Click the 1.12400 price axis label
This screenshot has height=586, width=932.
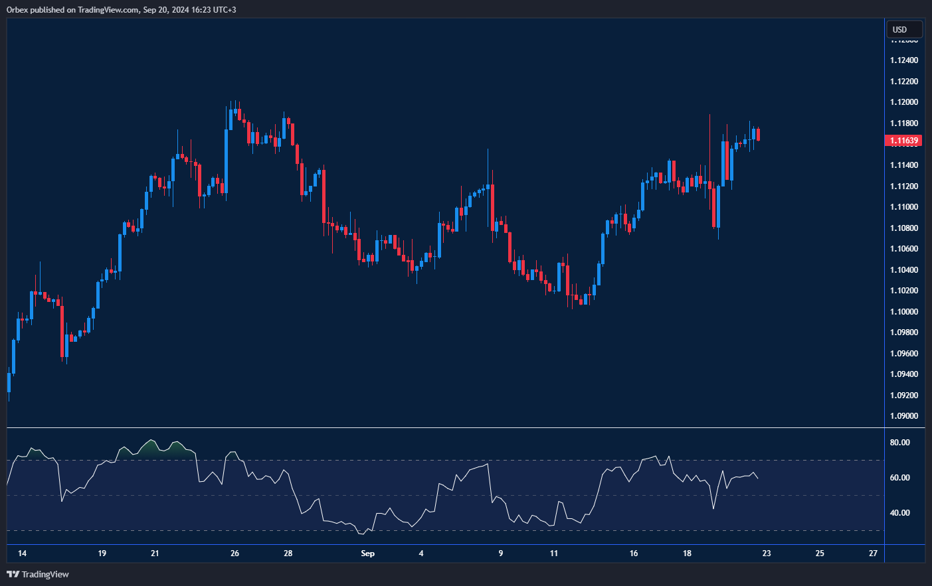903,60
